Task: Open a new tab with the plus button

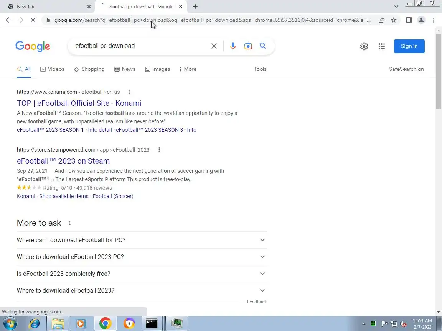Action: click(x=195, y=7)
